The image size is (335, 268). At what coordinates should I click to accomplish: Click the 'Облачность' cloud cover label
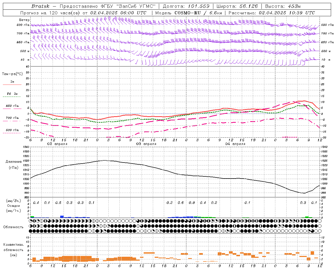[13, 227]
